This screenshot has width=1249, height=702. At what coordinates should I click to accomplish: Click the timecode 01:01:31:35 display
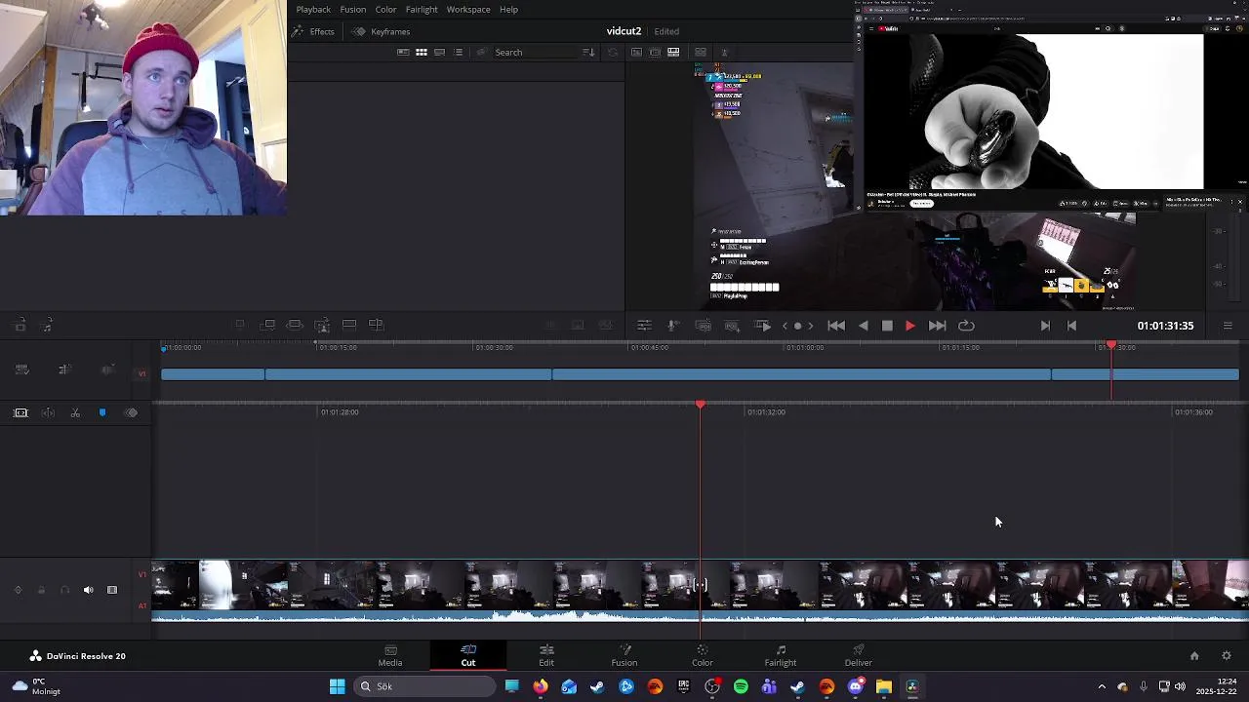1165,326
